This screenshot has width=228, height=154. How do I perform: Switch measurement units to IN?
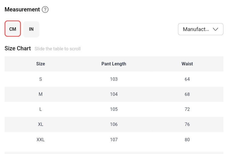coord(31,29)
